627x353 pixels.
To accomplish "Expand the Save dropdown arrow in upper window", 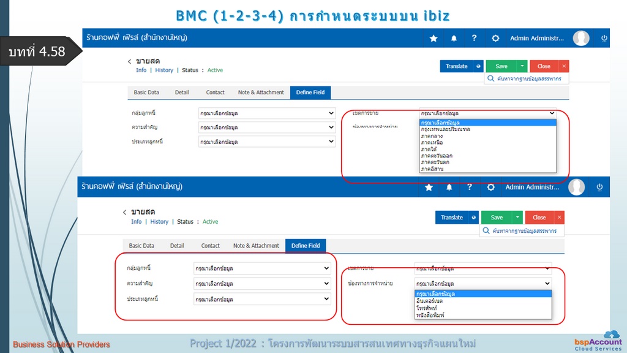I will point(522,66).
